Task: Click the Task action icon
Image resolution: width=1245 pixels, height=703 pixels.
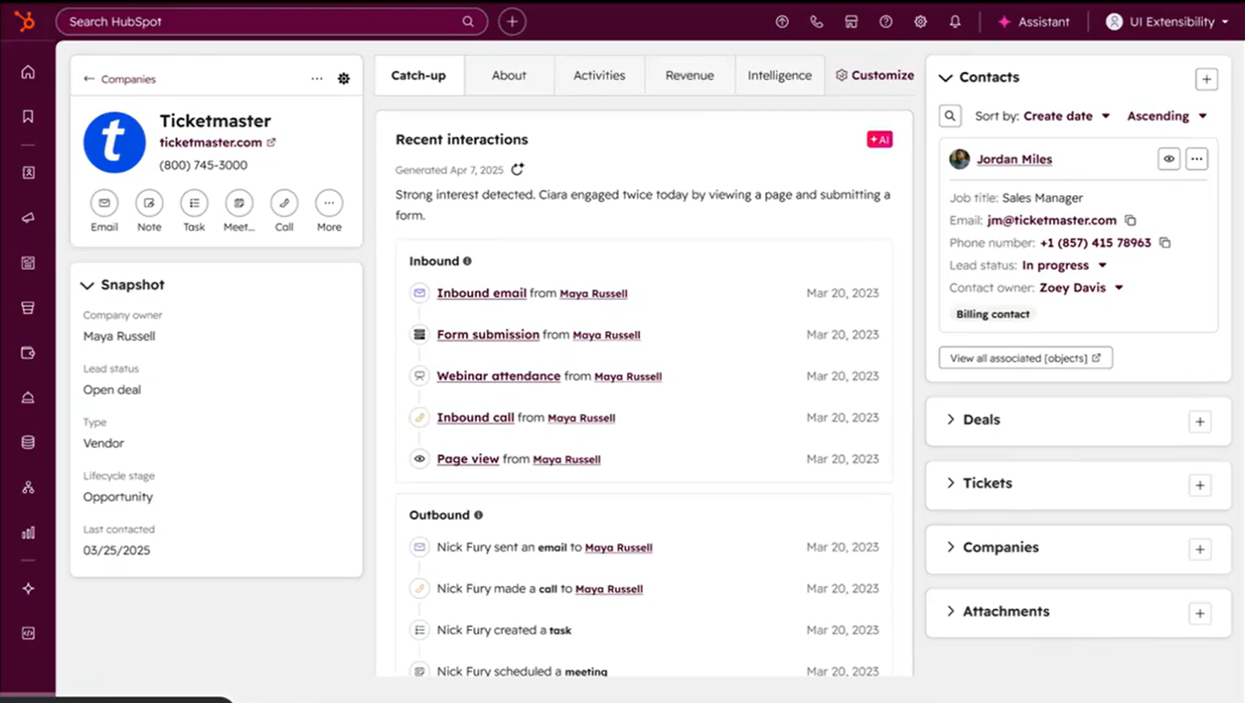Action: [194, 203]
